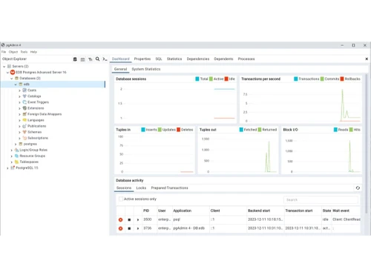Select the Sessions activity tab

[124, 188]
